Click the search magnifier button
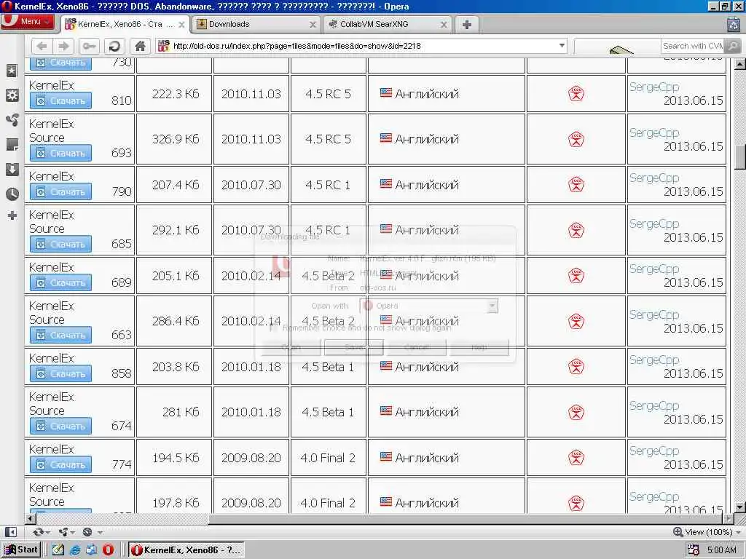746x559 pixels. coord(733,46)
